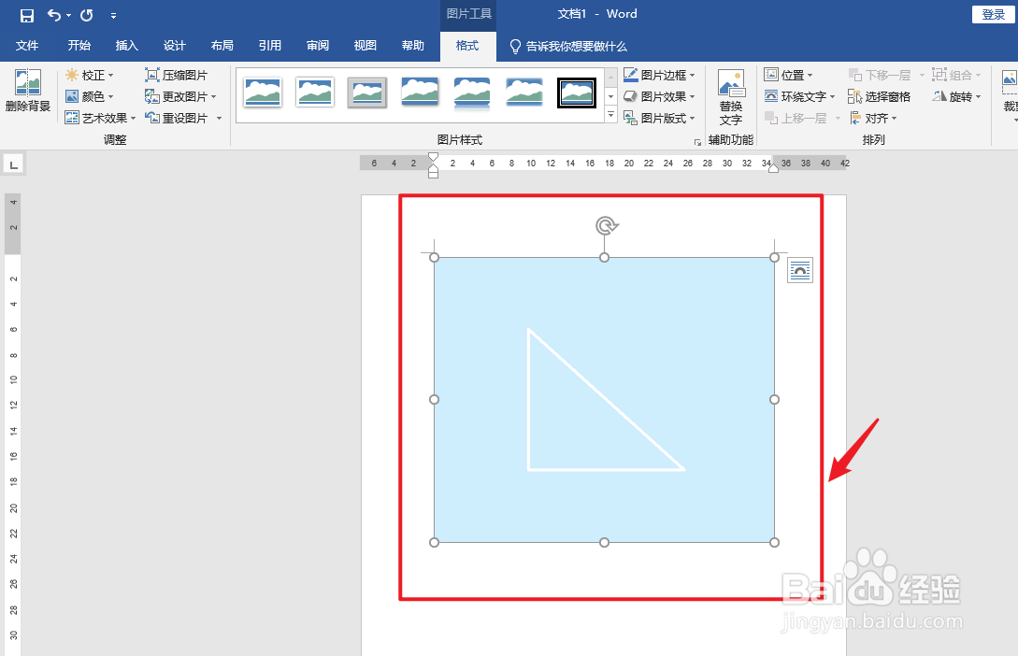The height and width of the screenshot is (656, 1018).
Task: Click the right indent marker on ruler
Action: coord(774,169)
